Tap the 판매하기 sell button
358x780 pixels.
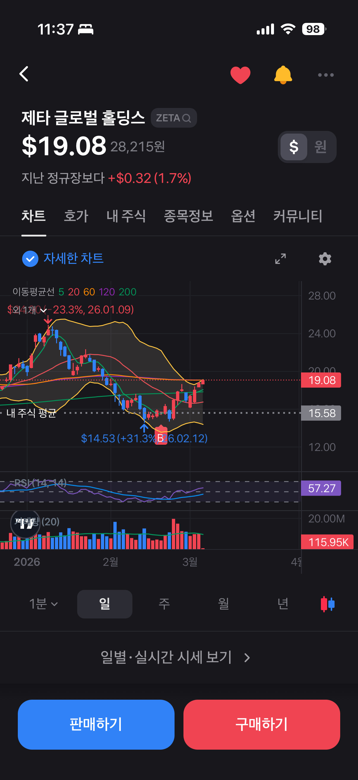[96, 725]
